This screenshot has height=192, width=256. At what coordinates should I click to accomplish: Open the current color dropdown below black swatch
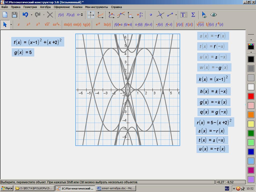point(251,52)
